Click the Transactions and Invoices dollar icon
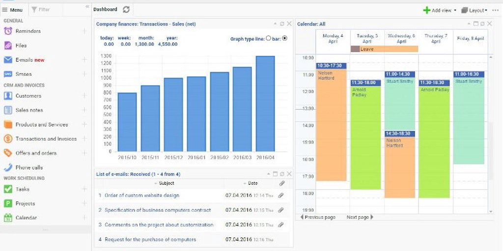The image size is (503, 251). coord(8,139)
